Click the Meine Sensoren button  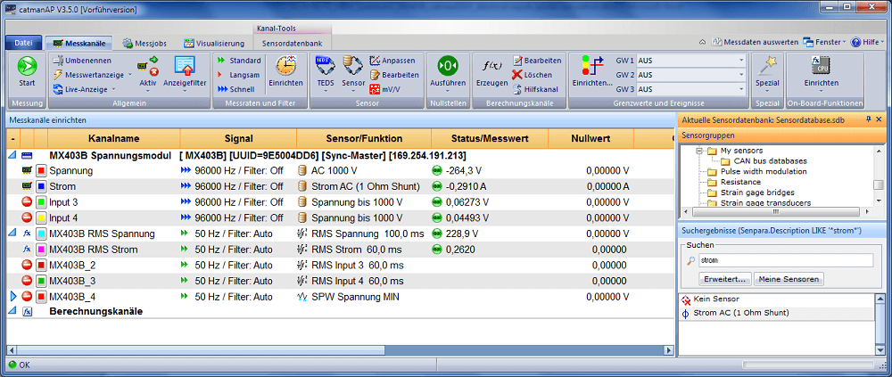click(789, 279)
